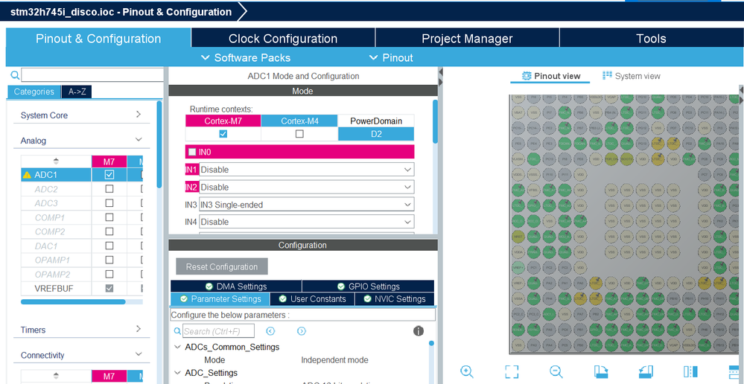Fit the chip to the view
Screen dimensions: 744x384
(x=512, y=371)
